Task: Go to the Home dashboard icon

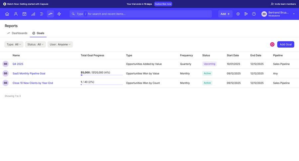Action: pos(7,14)
